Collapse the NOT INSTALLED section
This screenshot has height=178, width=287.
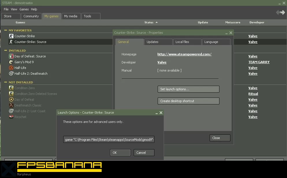tap(5, 82)
